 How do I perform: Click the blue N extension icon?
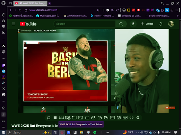(x=167, y=10)
